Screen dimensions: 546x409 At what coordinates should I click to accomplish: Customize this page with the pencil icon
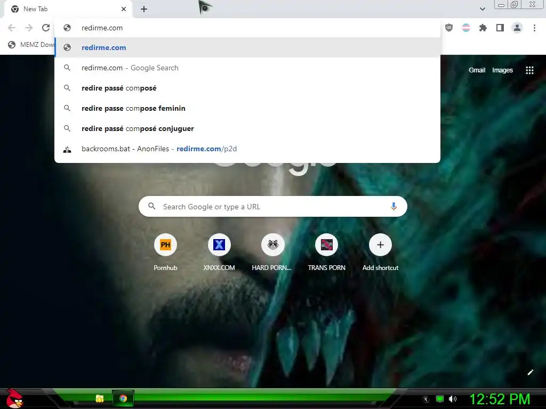(x=530, y=372)
